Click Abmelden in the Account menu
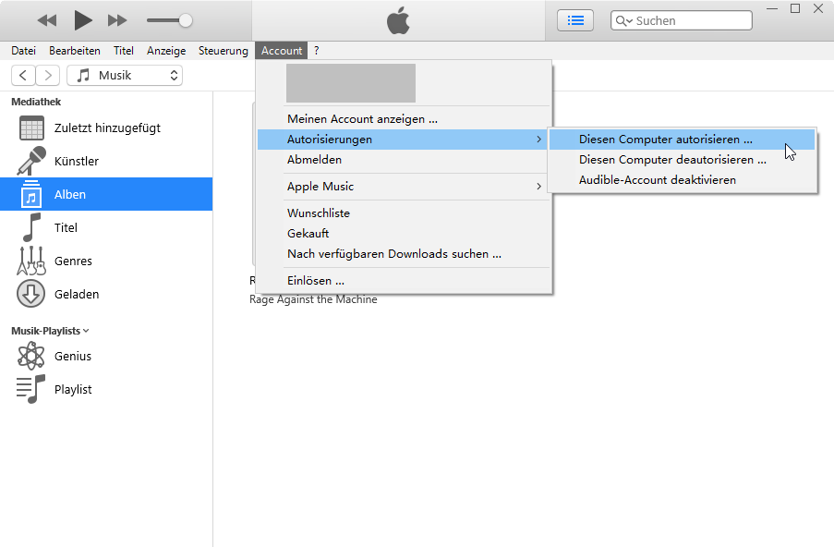The width and height of the screenshot is (834, 547). [x=314, y=160]
